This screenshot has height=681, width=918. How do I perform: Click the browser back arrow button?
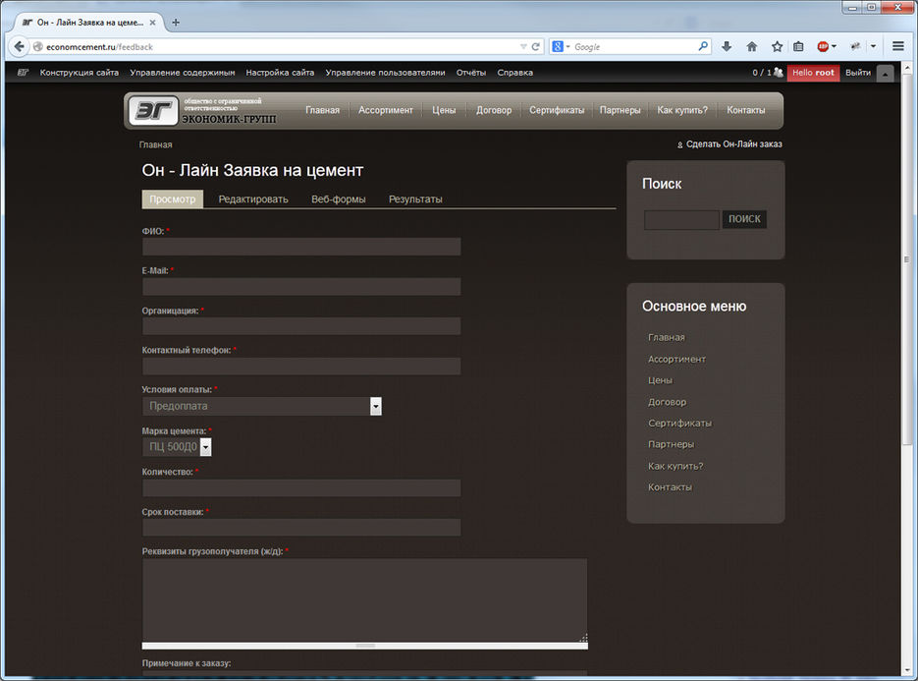tap(19, 46)
